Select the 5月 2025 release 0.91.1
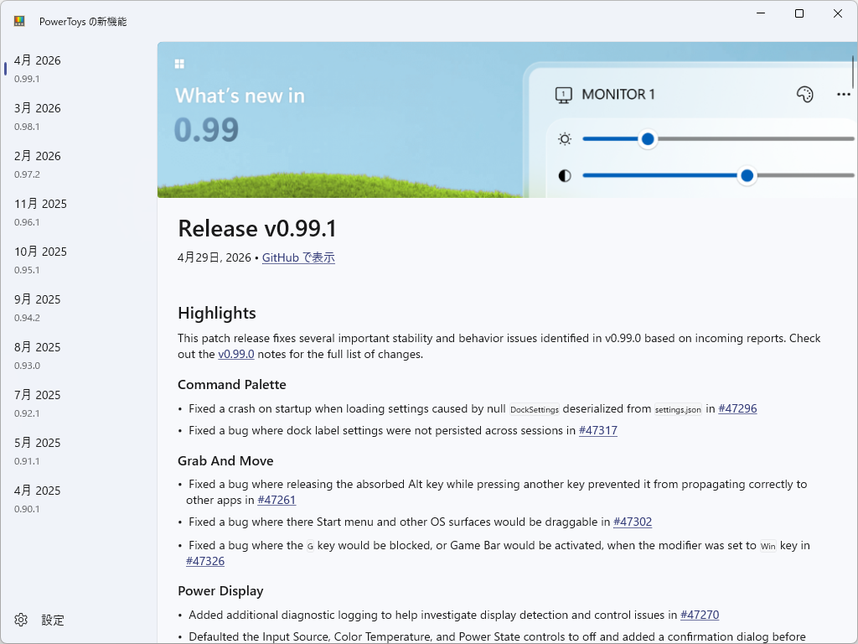The image size is (858, 644). [79, 451]
